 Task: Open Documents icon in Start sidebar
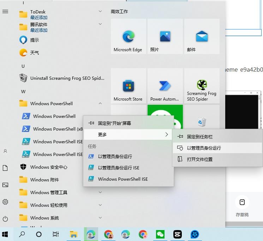5,168
